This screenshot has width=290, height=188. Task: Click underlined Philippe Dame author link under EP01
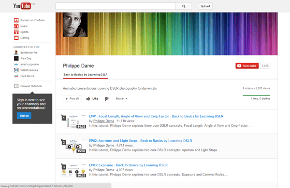coord(103,121)
